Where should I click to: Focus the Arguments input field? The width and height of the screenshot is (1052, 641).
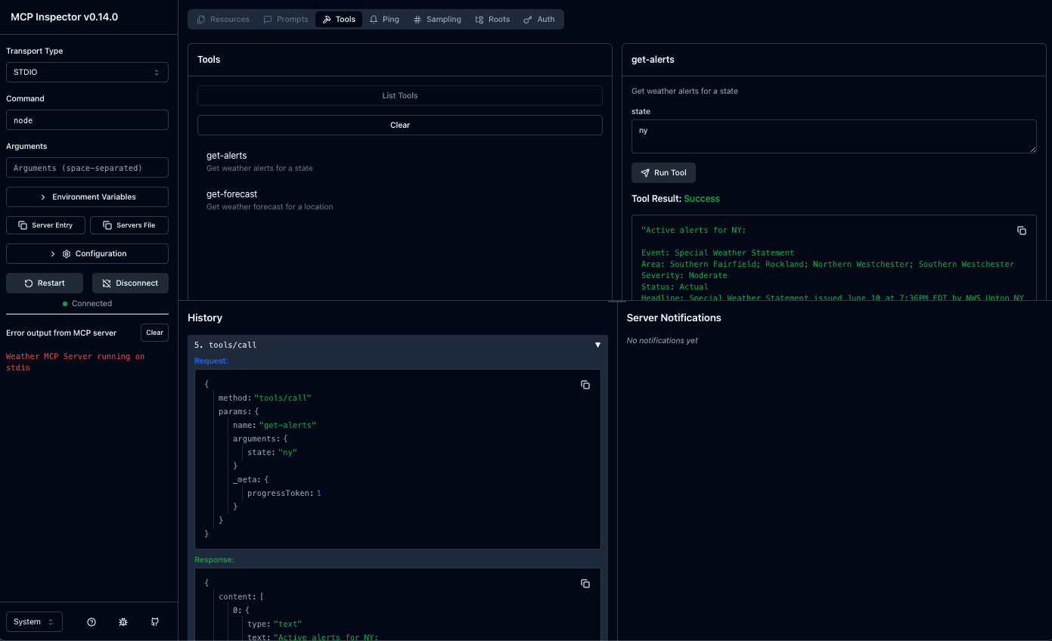tap(87, 168)
